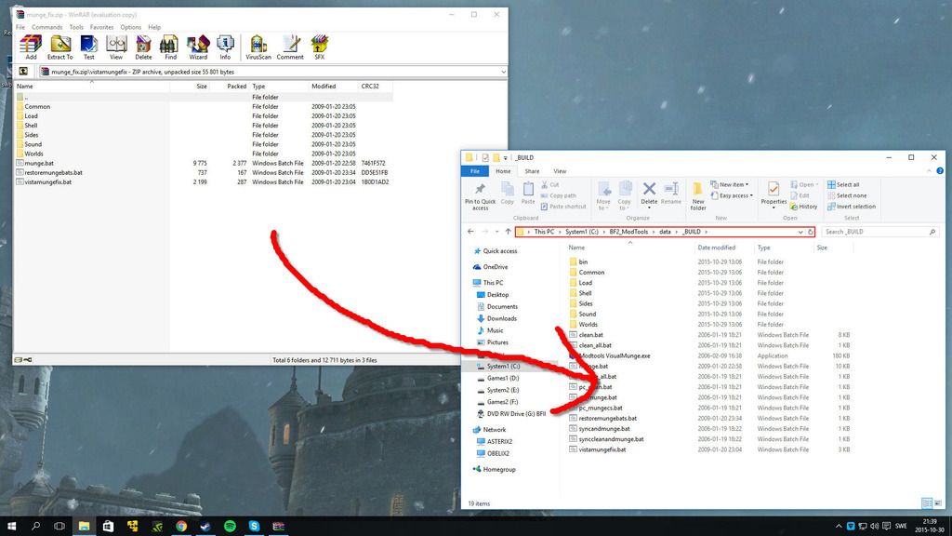Expand Explorer address bar history dropdown

point(800,232)
